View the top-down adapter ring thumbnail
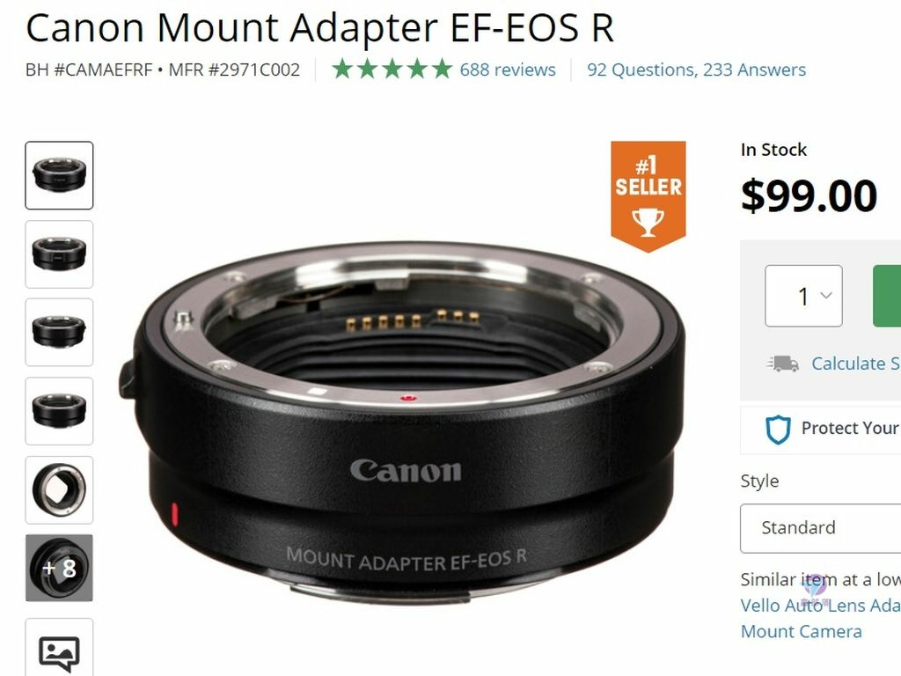This screenshot has width=901, height=676. [59, 489]
